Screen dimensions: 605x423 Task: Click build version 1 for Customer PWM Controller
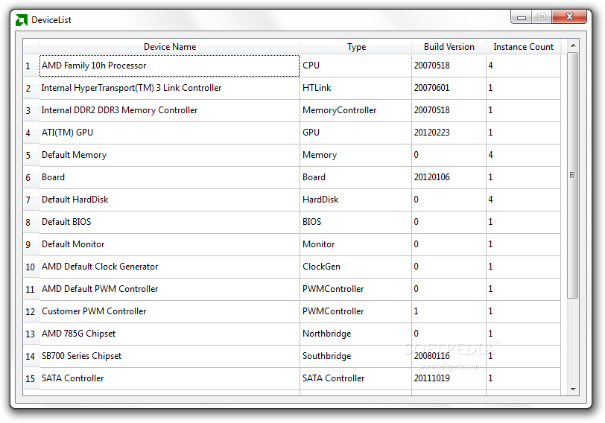coord(449,311)
